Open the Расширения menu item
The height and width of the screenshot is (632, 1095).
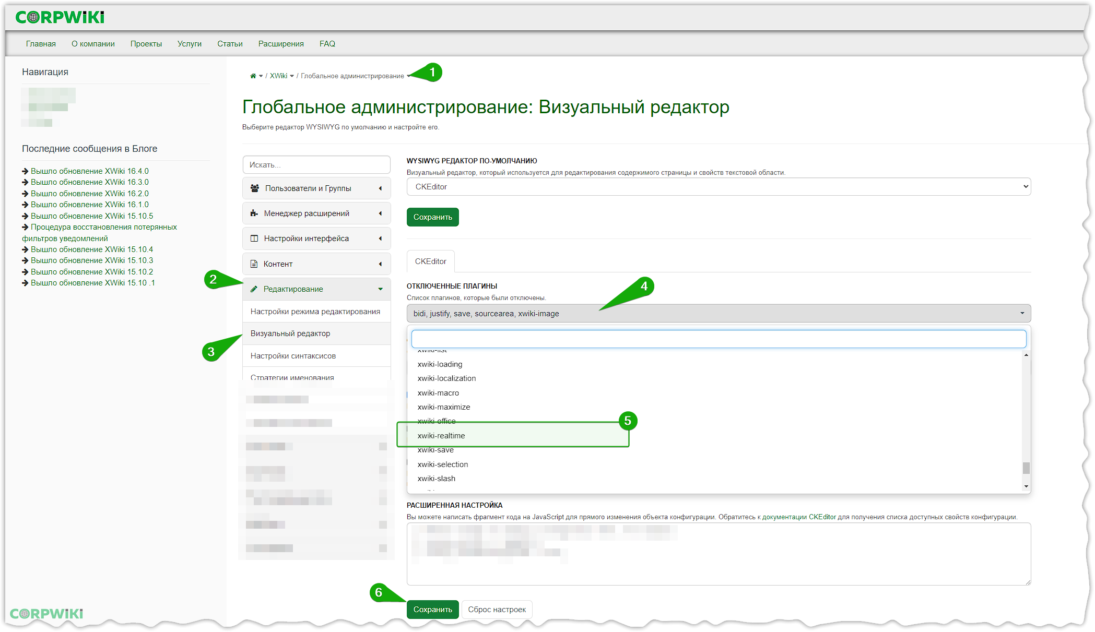coord(281,44)
